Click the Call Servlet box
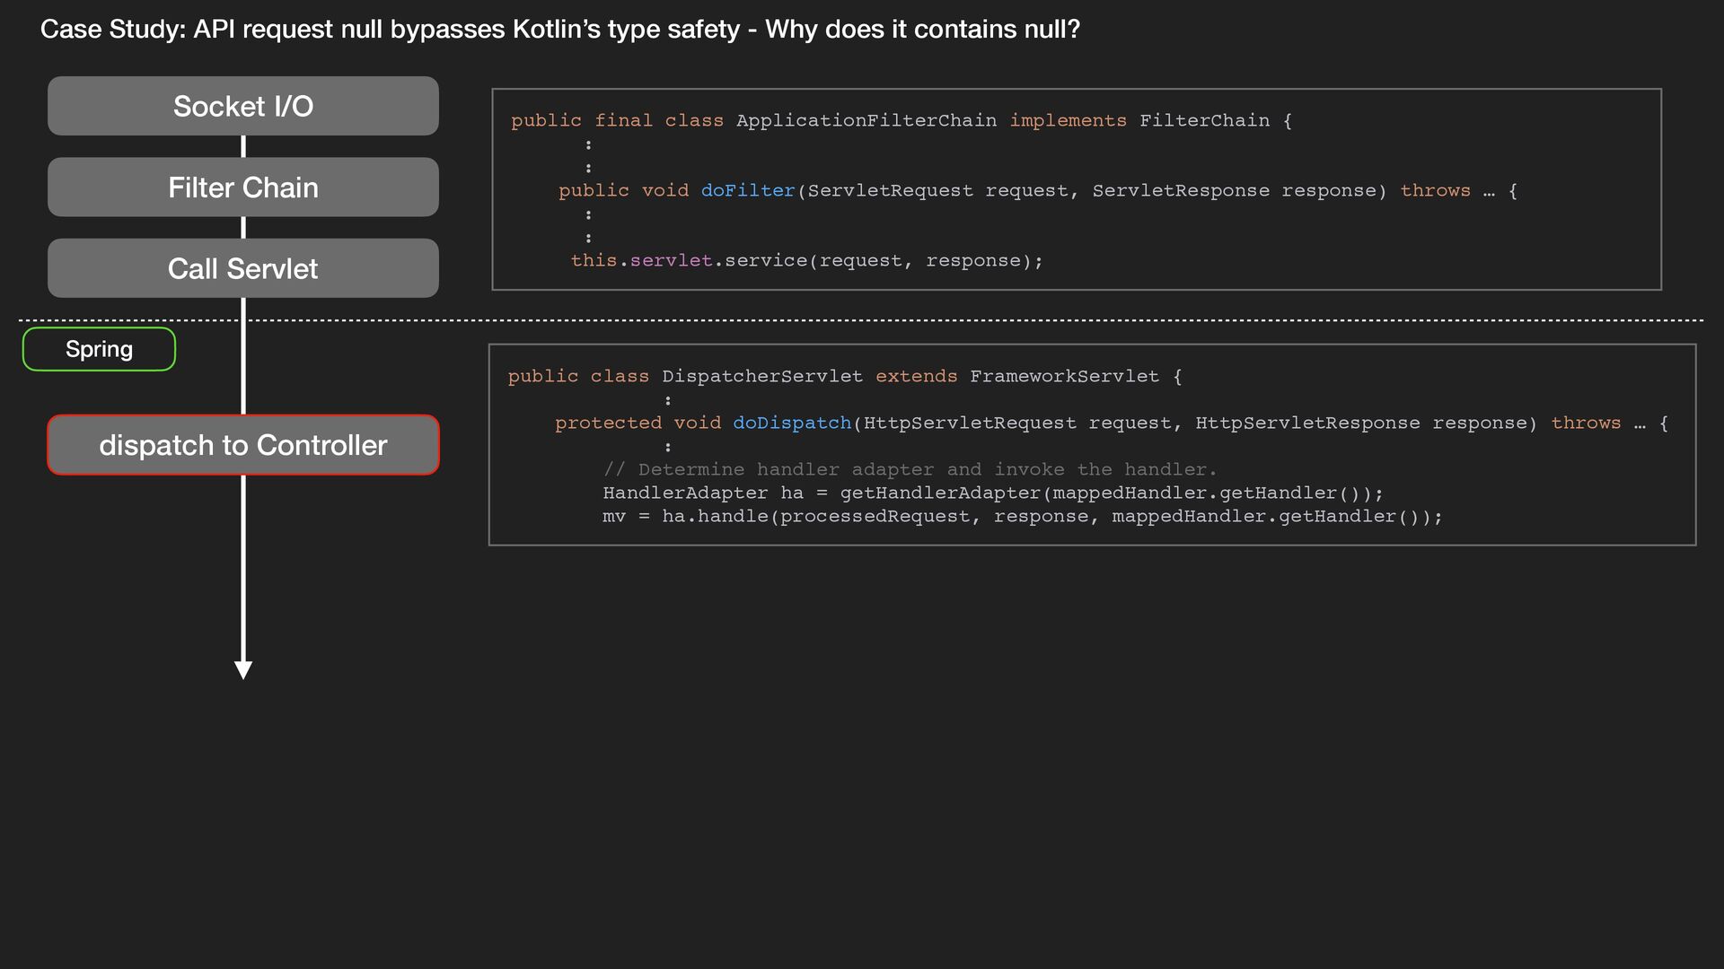Viewport: 1724px width, 969px height. [x=242, y=268]
